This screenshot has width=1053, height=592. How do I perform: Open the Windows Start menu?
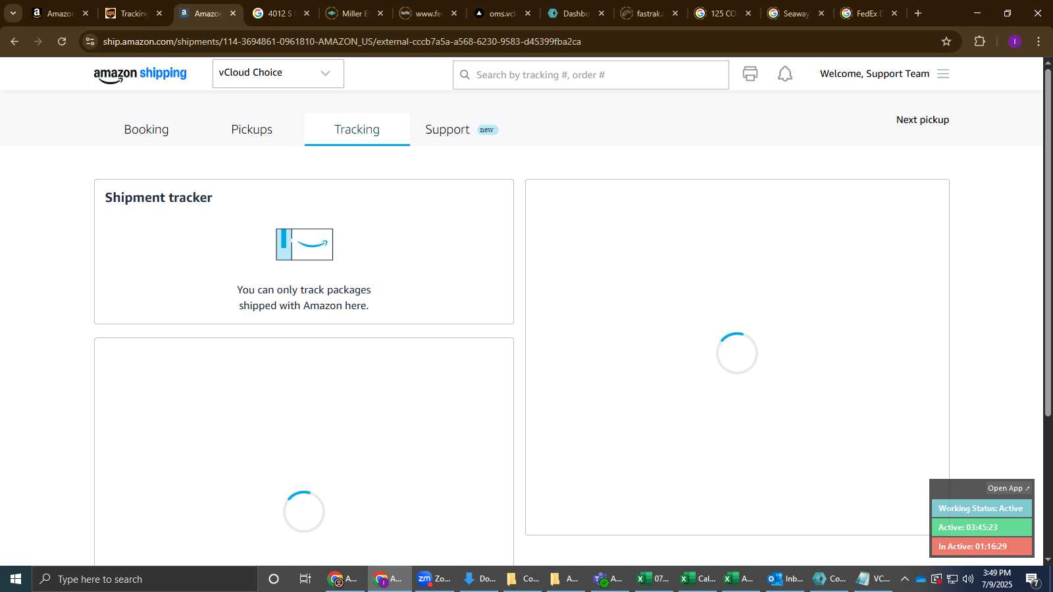coord(16,579)
